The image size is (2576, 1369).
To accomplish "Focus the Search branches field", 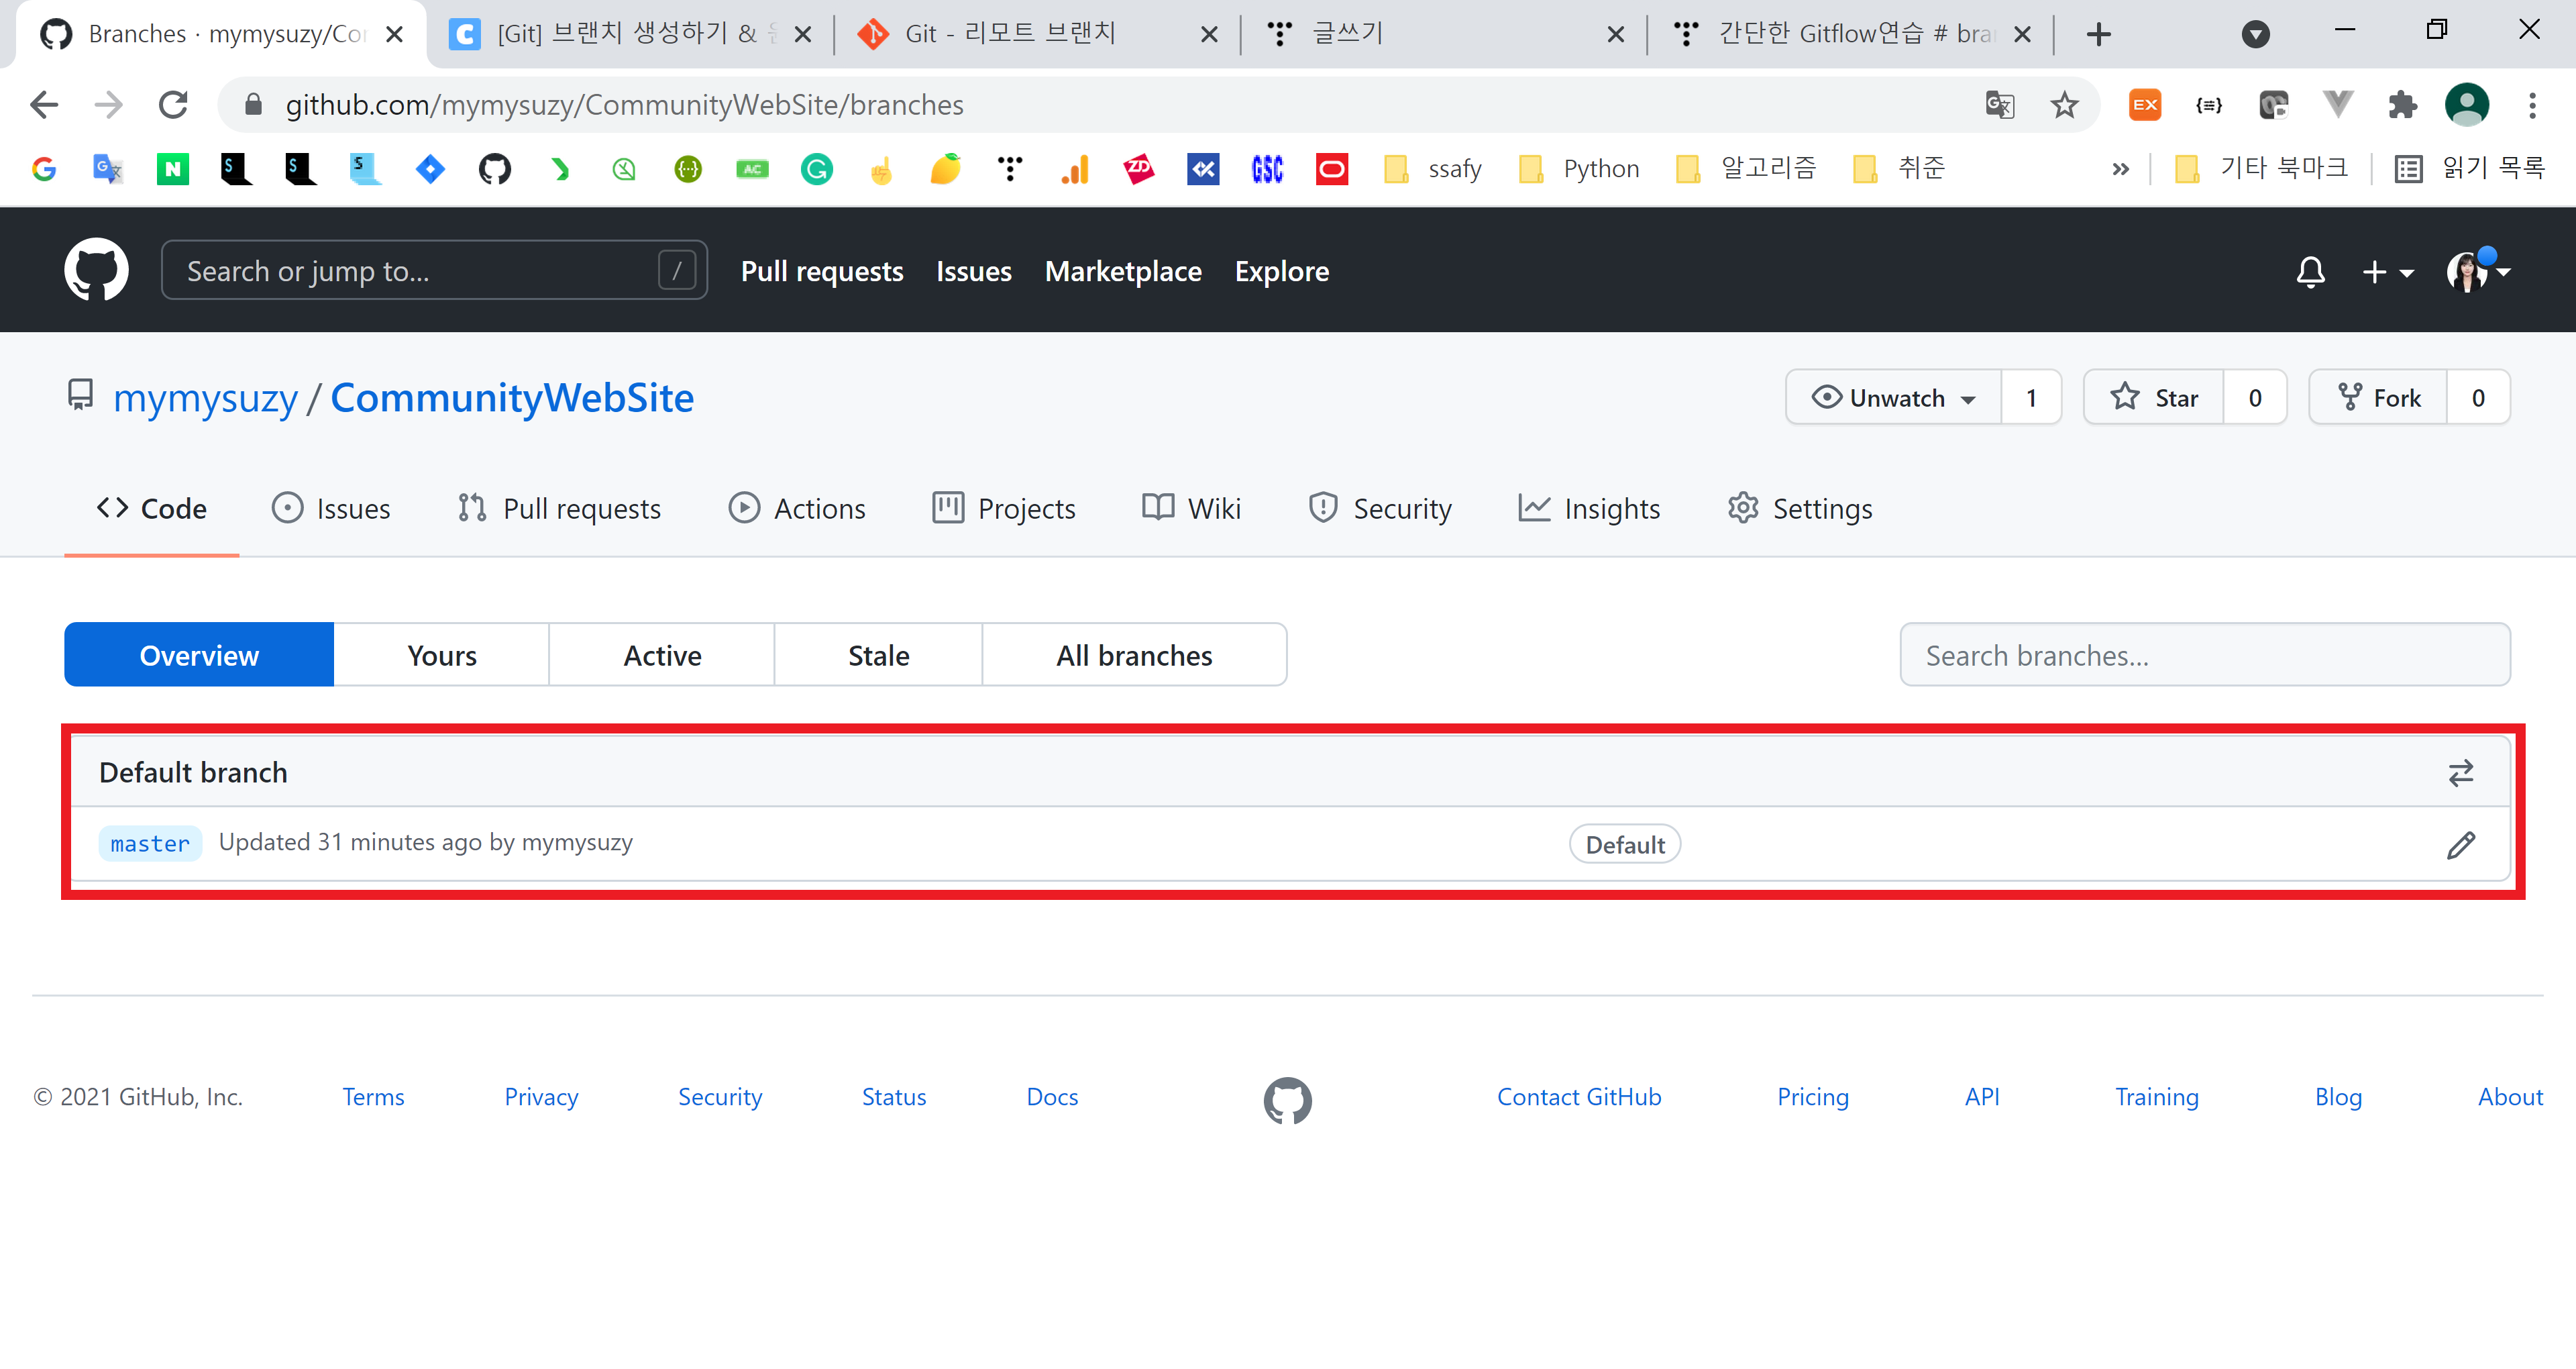I will point(2204,656).
